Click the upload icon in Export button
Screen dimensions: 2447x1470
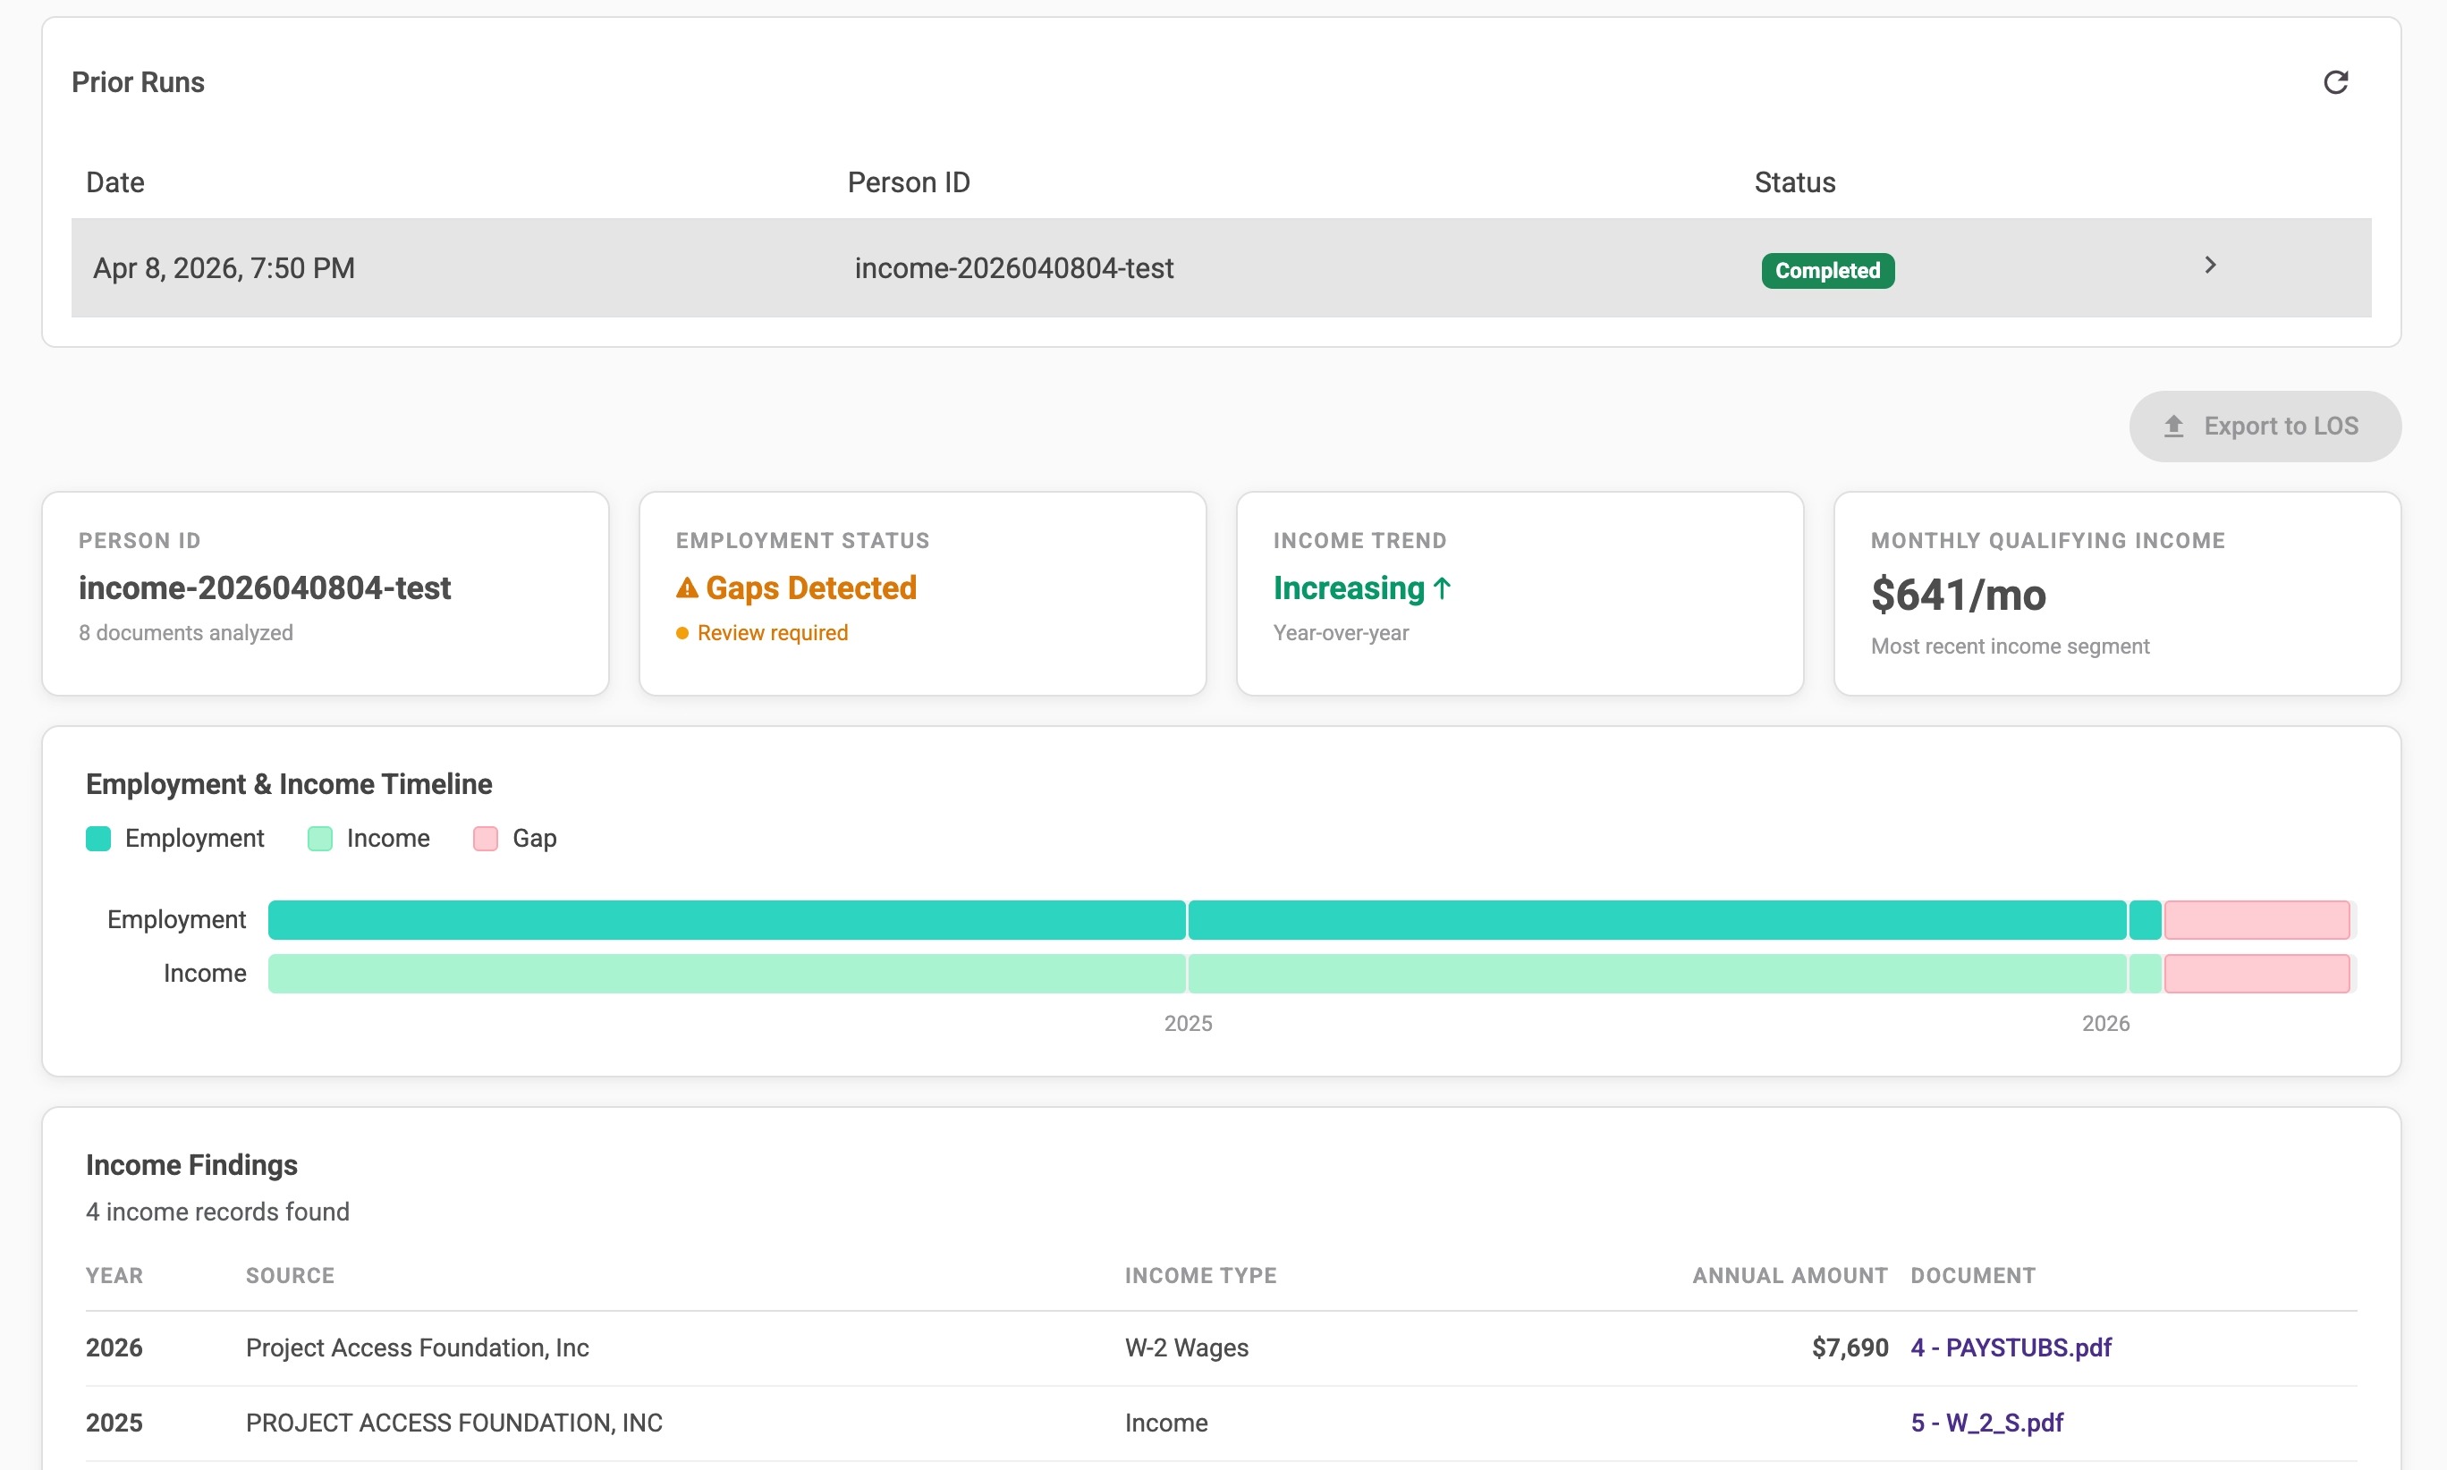[2173, 426]
